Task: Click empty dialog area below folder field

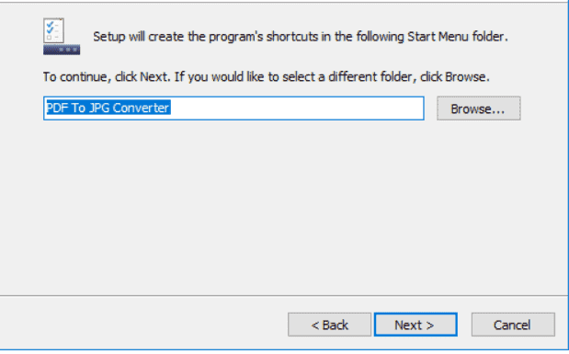Action: [x=285, y=207]
